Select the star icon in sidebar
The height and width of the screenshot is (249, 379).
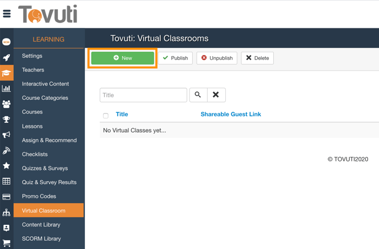7,165
